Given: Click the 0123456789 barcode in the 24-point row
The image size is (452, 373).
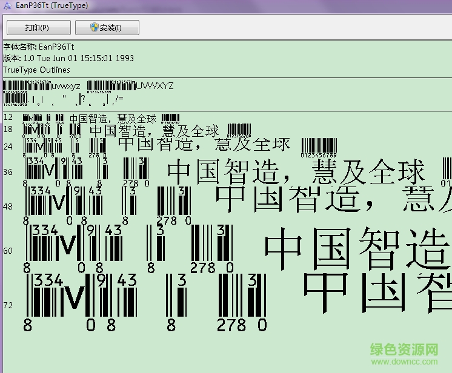Looking at the screenshot, I should [x=319, y=148].
